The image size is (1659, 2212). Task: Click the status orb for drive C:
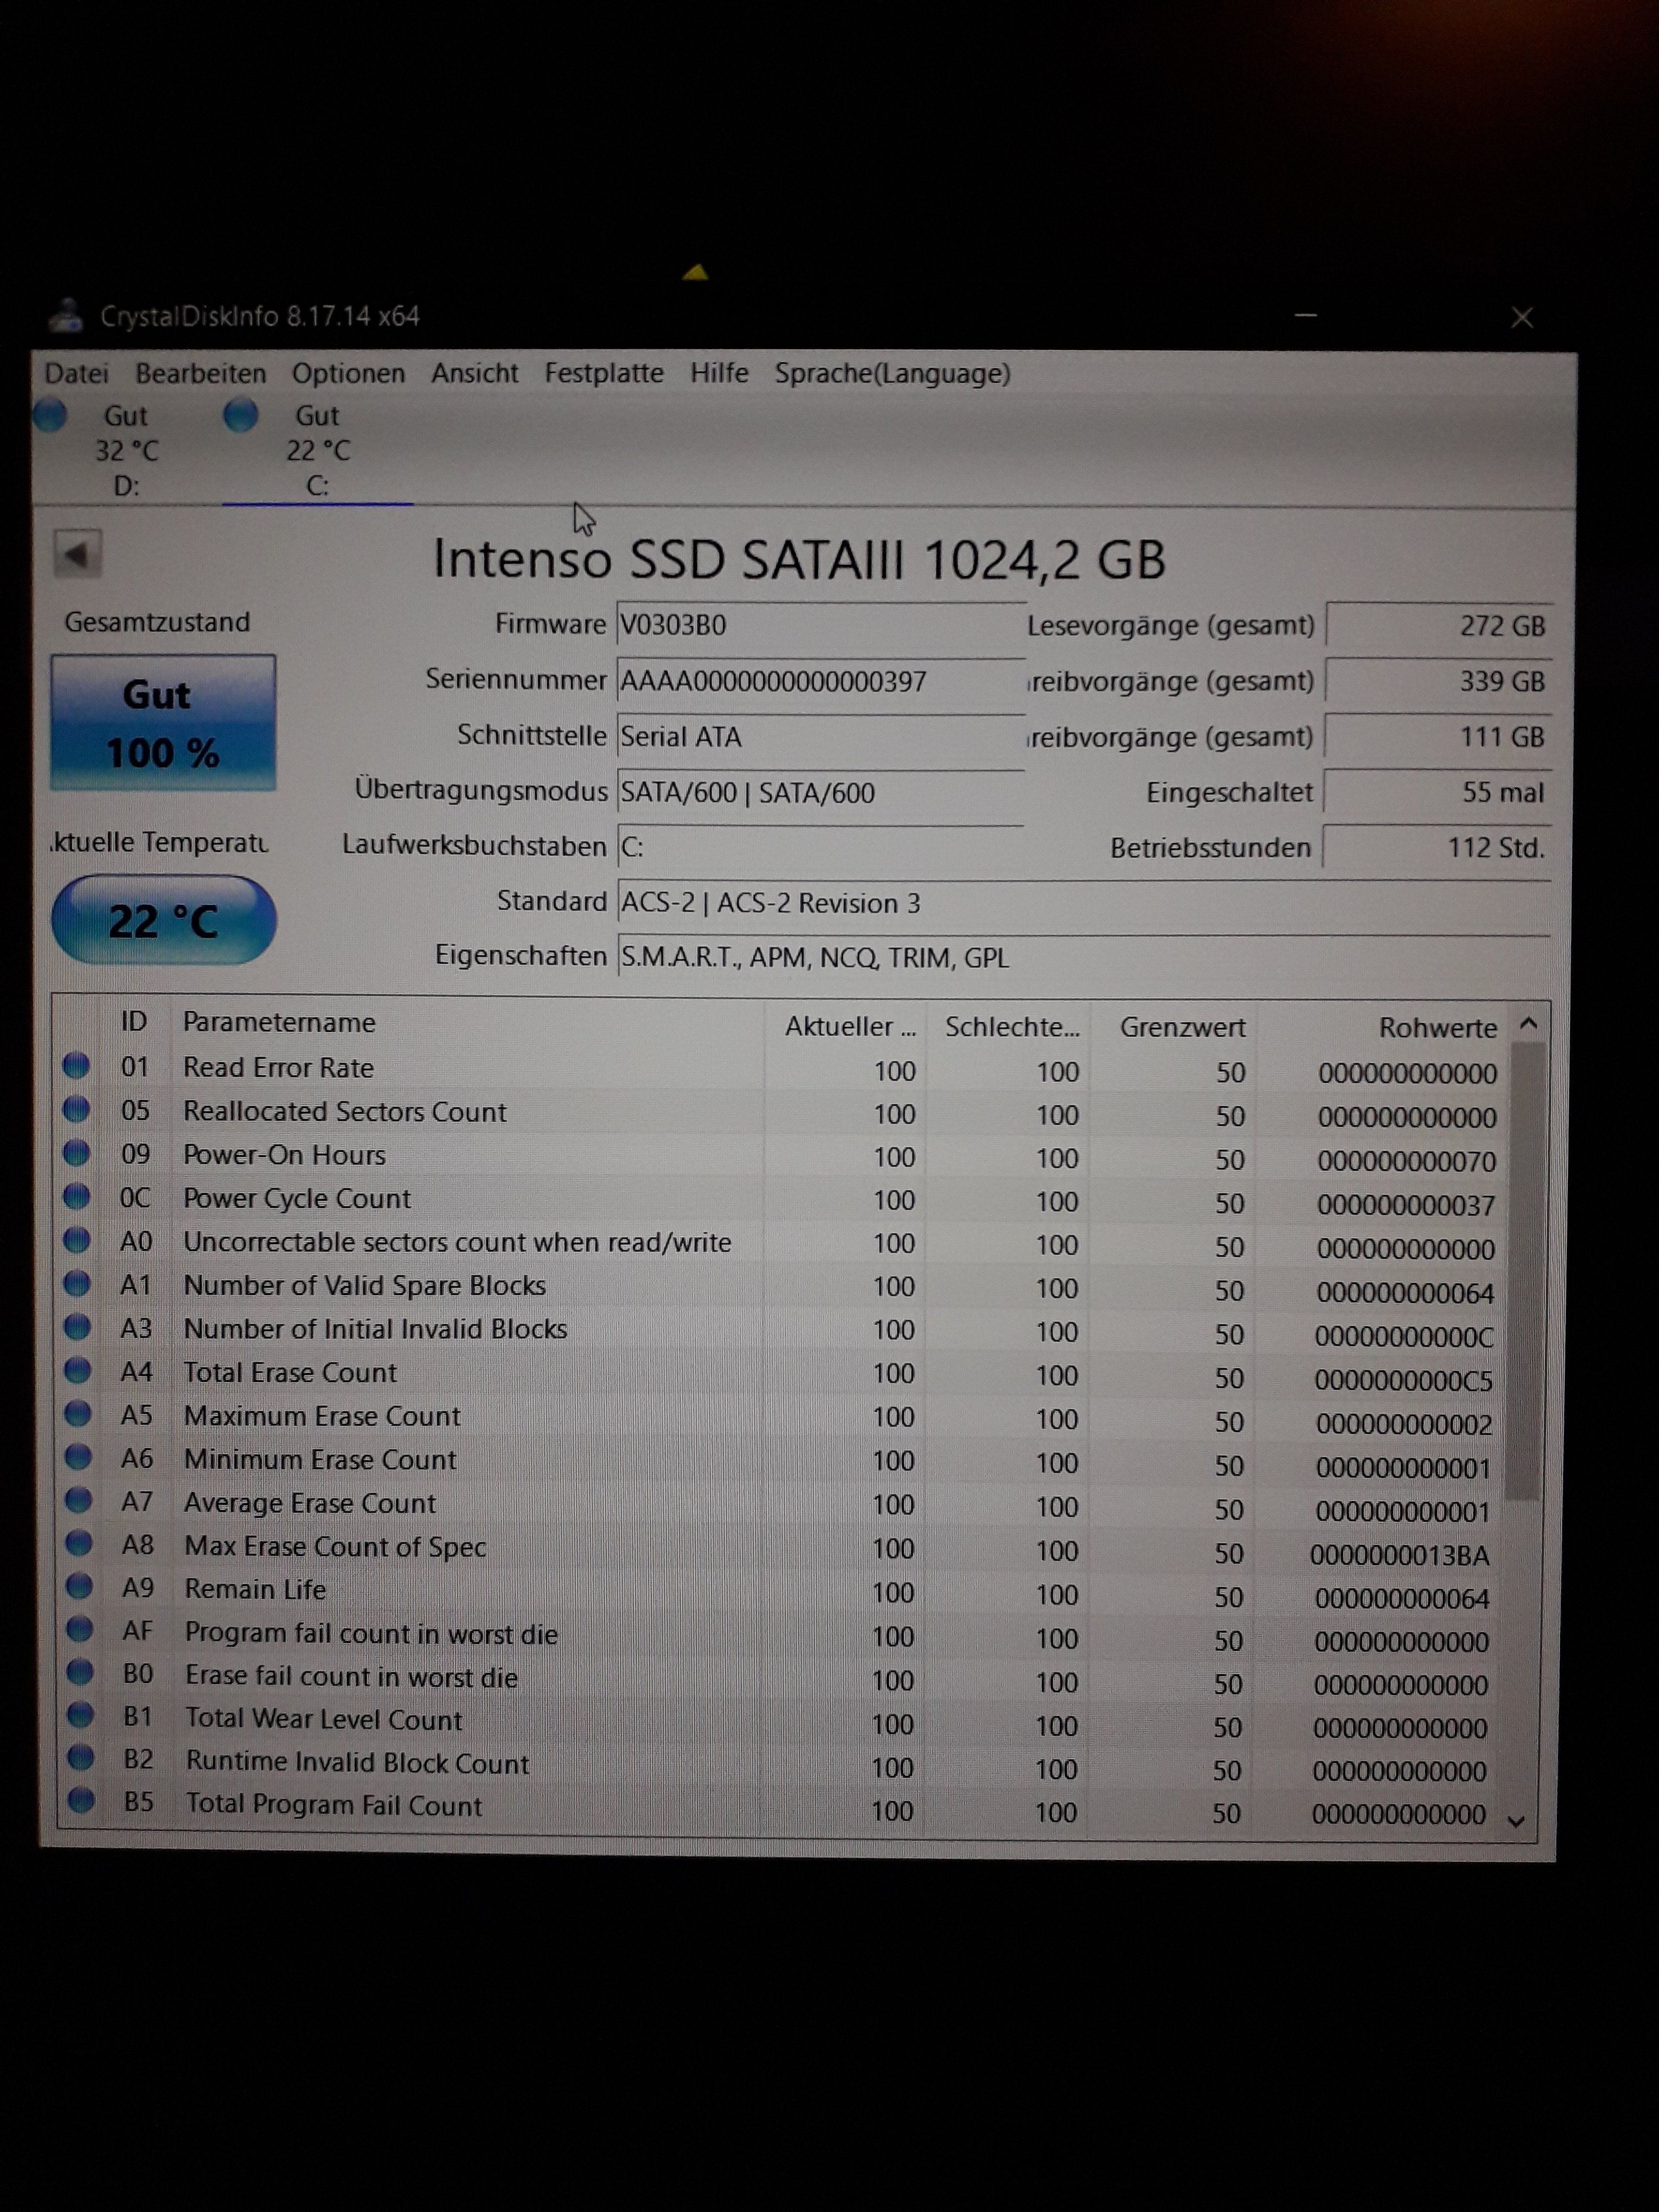tap(240, 415)
